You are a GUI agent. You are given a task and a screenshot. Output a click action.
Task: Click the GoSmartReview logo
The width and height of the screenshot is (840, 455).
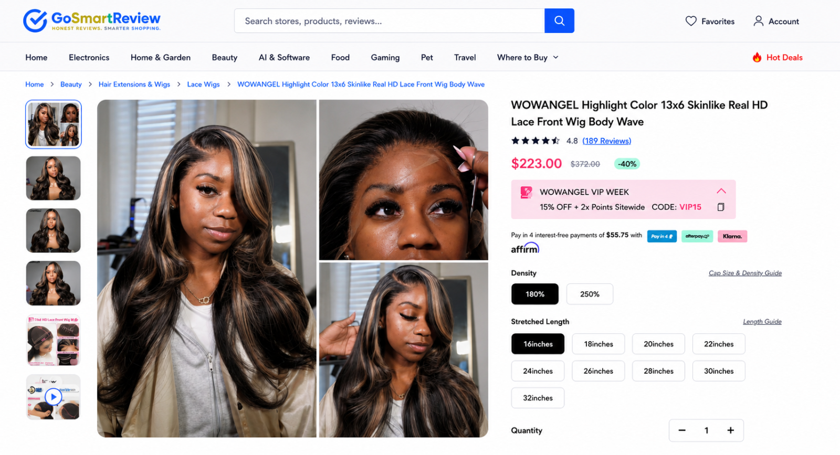[x=92, y=21]
